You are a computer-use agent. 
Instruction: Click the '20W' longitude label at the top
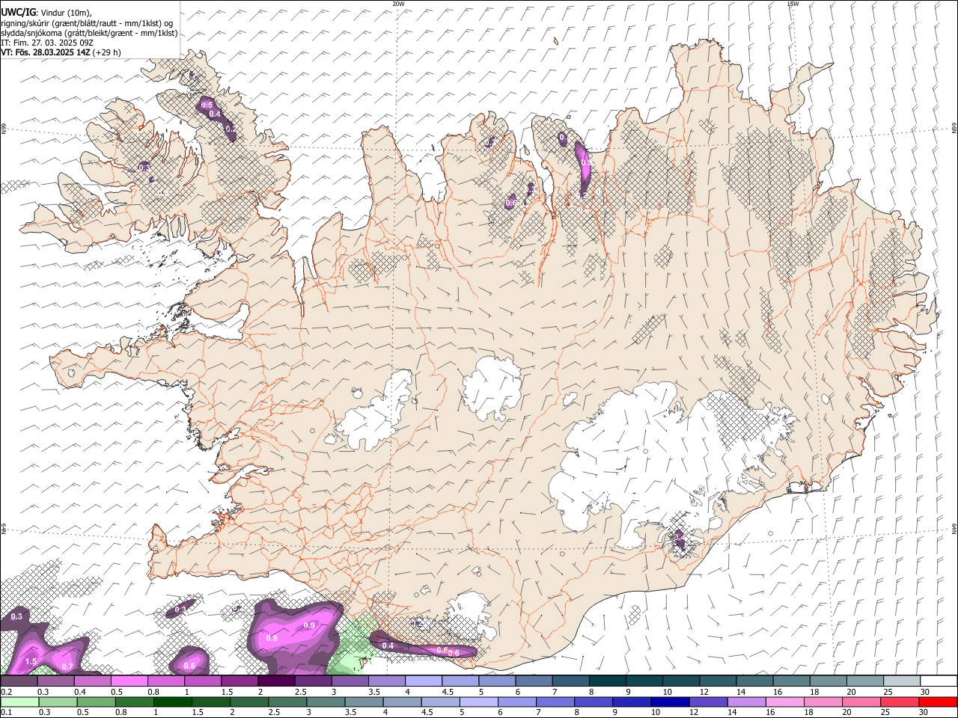398,4
